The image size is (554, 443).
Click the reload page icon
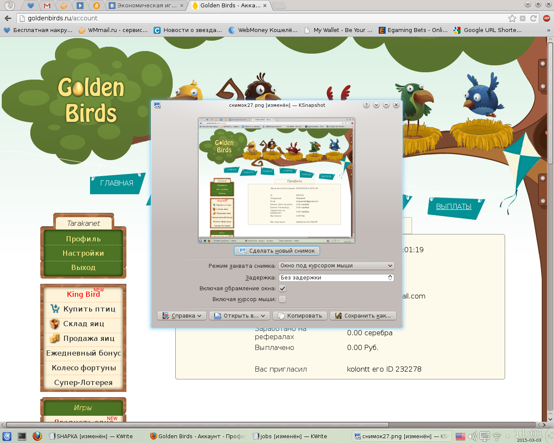(534, 18)
